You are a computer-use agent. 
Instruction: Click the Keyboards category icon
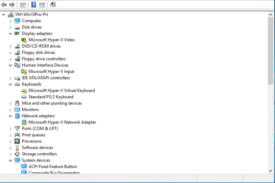[17, 84]
